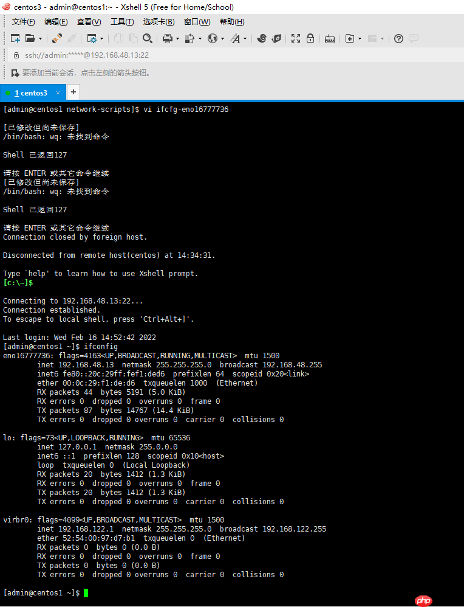464x607 pixels.
Task: Click 'Connection closed by foreign host.' line
Action: [75, 237]
